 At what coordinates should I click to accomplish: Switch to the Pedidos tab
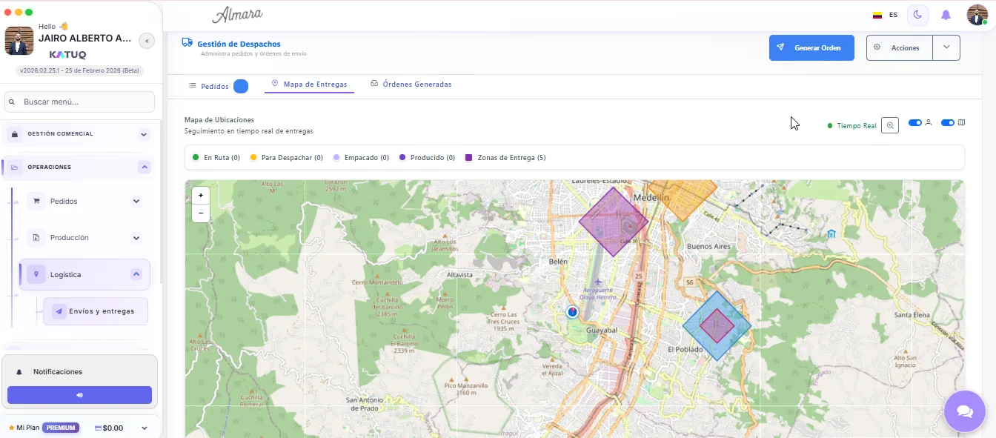pos(218,86)
